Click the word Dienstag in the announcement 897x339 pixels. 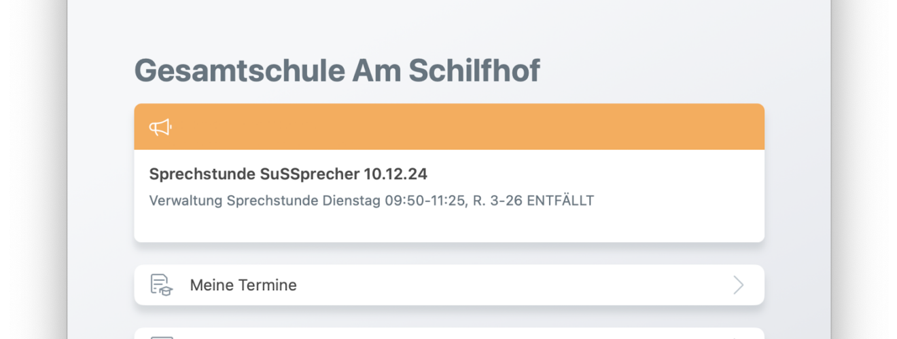tap(355, 201)
